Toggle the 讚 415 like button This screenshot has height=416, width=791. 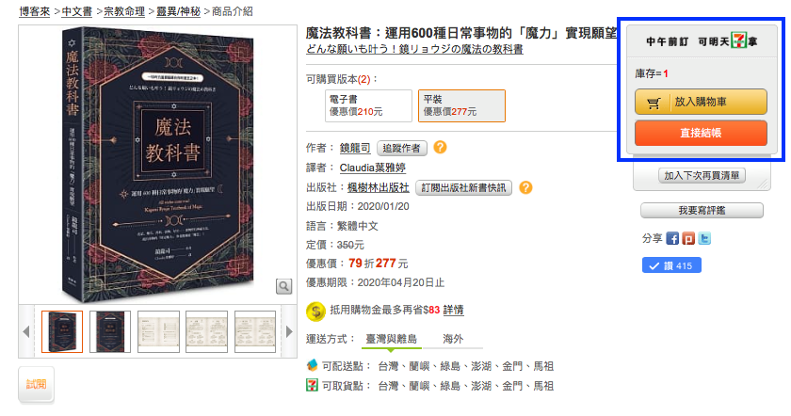click(671, 265)
